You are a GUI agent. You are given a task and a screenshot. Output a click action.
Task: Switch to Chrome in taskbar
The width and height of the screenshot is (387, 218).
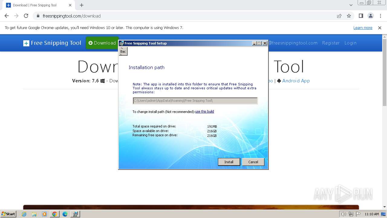55,214
